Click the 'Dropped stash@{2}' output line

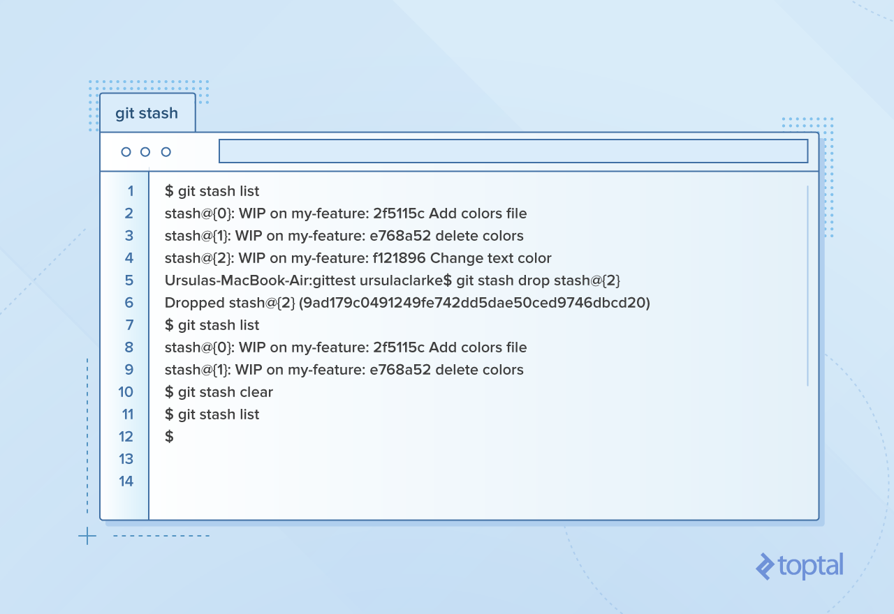coord(407,303)
